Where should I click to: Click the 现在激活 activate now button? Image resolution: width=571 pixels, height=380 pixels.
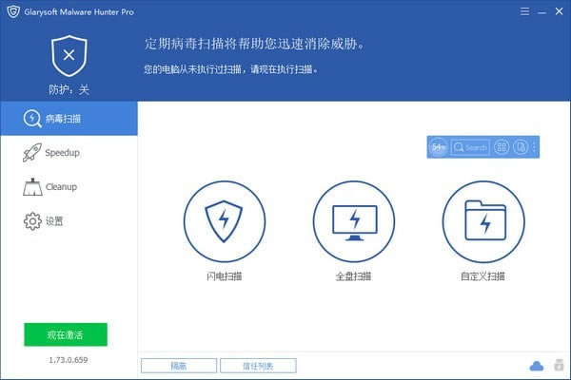[x=66, y=334]
